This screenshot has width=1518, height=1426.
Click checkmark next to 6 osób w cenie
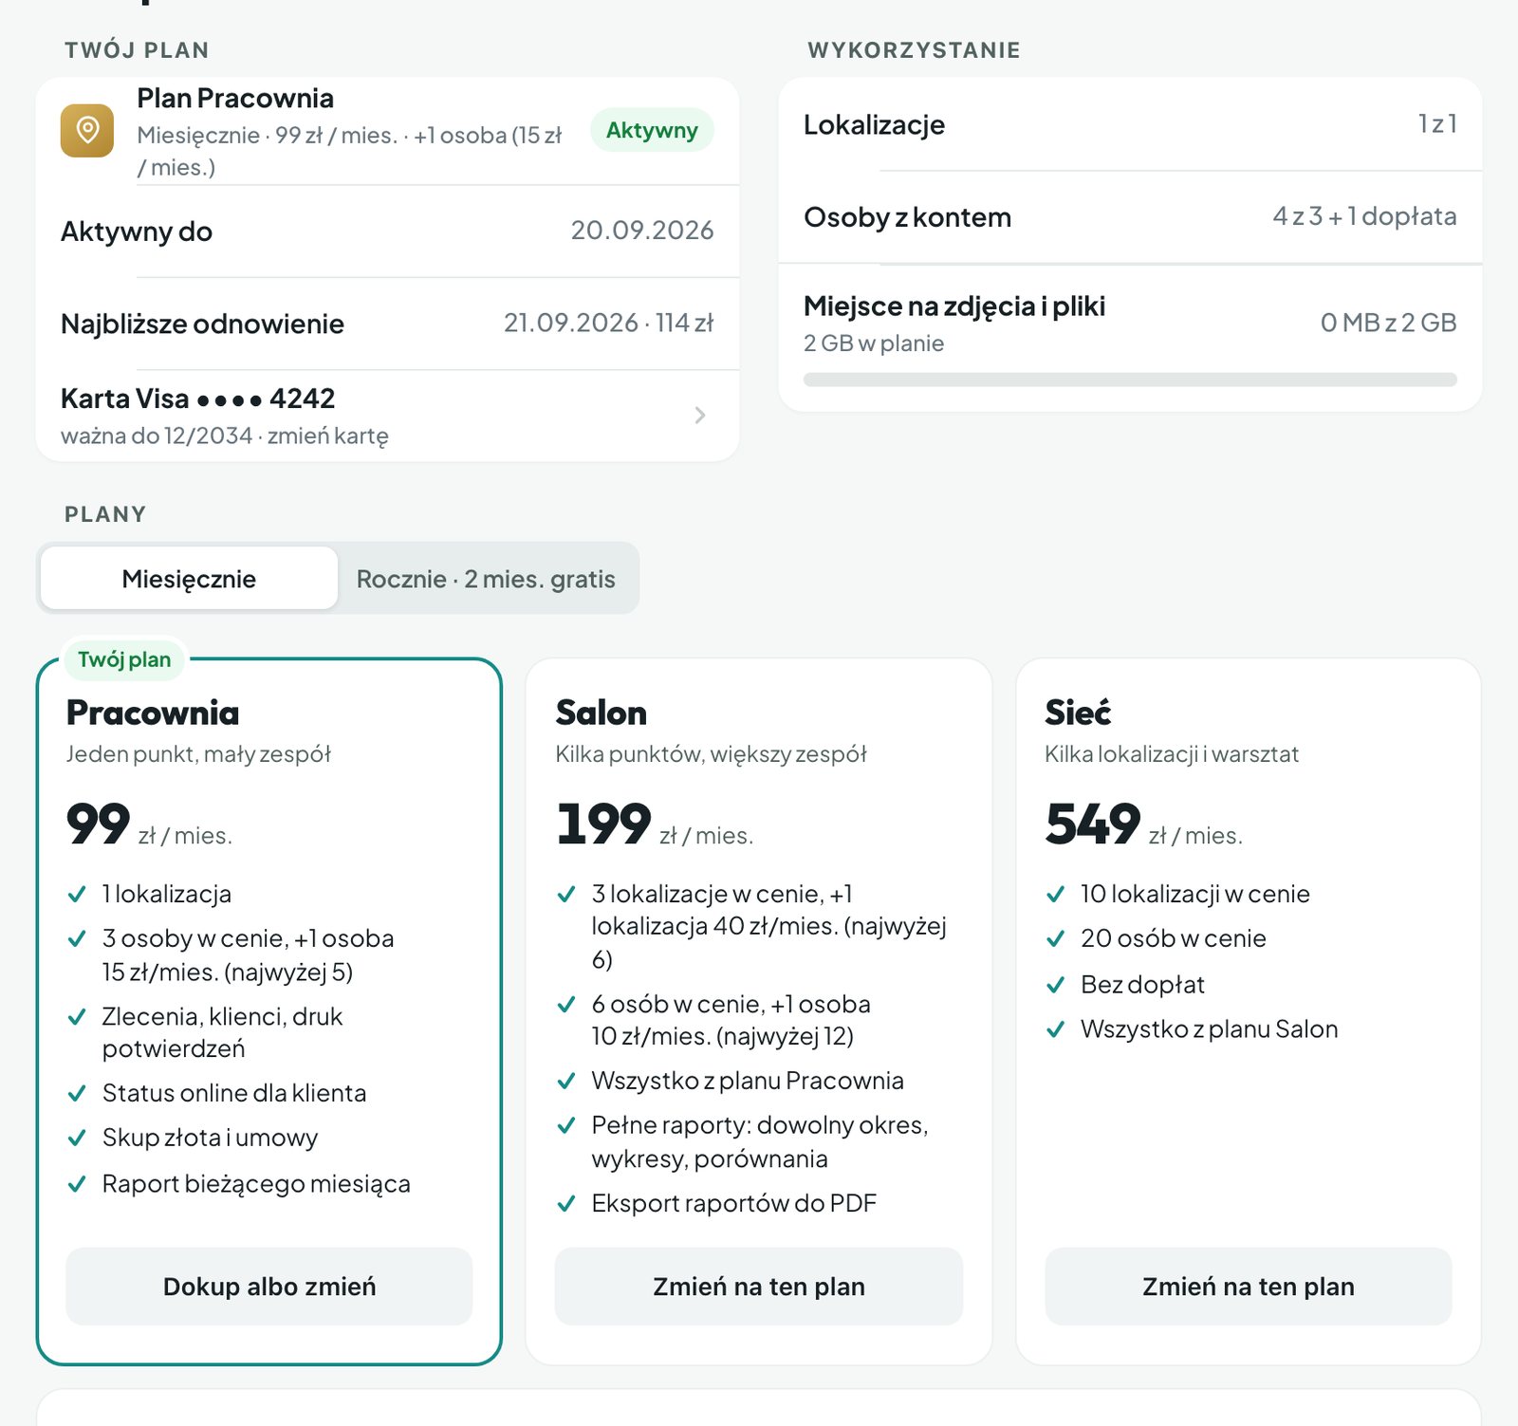coord(566,1005)
